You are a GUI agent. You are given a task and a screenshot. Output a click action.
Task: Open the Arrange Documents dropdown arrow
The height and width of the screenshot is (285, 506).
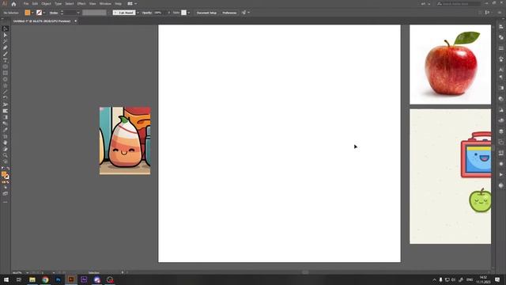click(135, 3)
